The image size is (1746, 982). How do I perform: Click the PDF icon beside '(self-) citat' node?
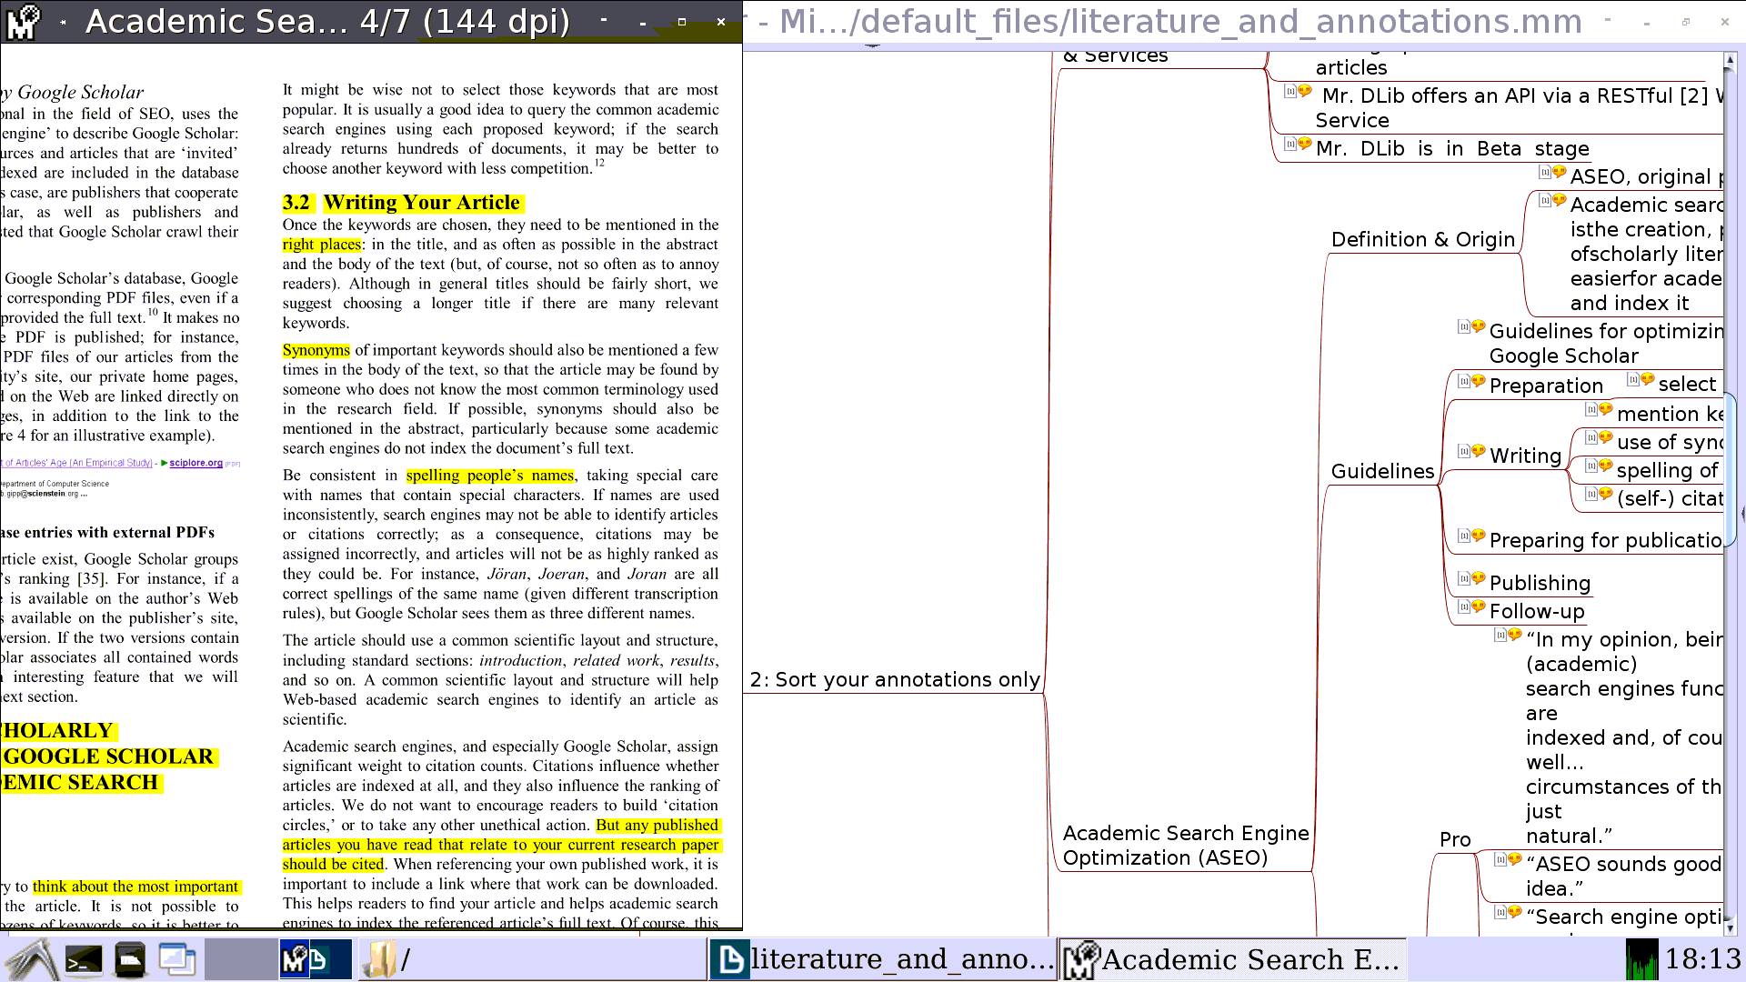coord(1590,494)
